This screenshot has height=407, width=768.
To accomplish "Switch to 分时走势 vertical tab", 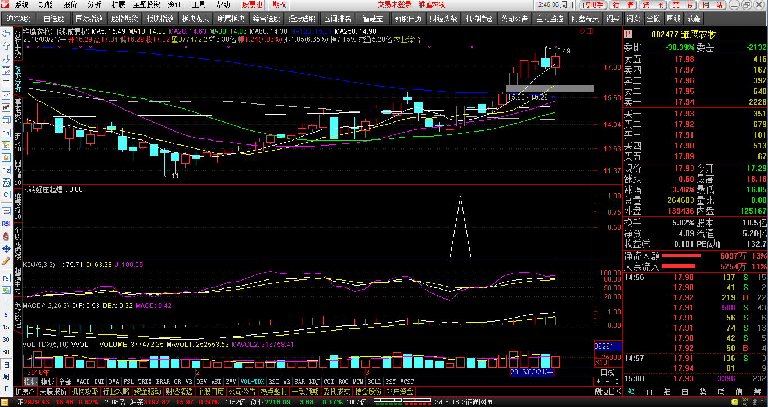I will tap(17, 44).
